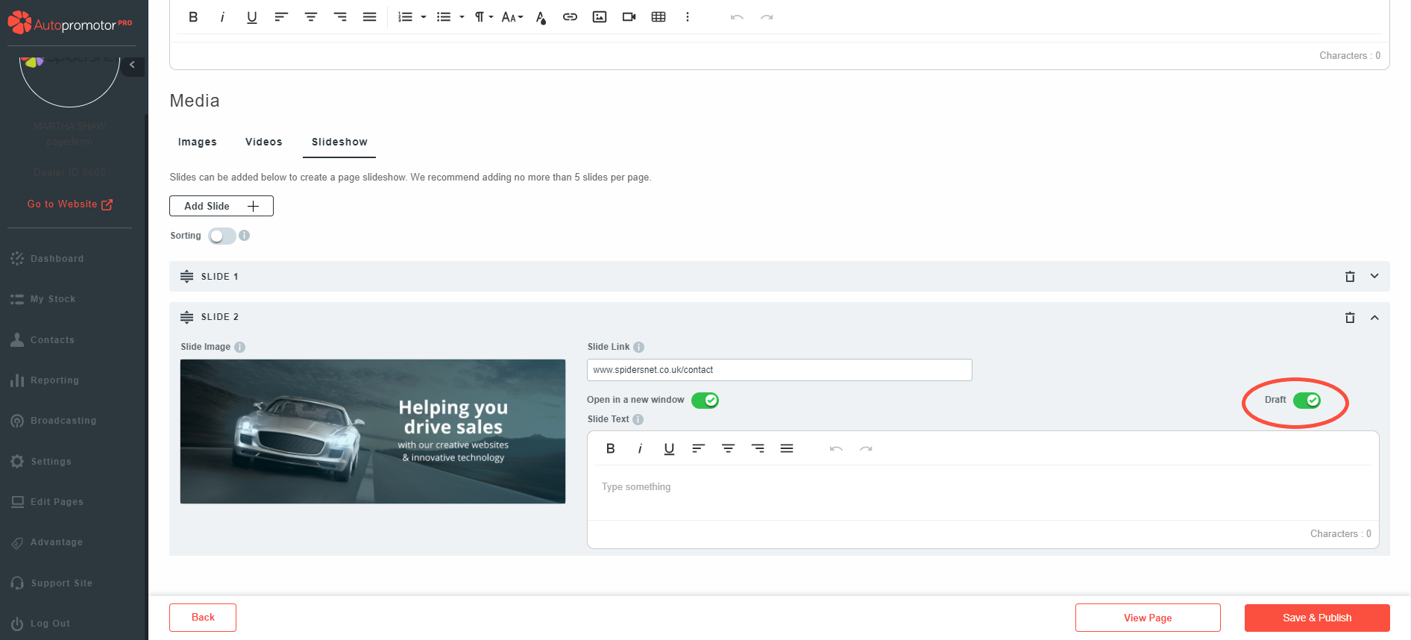The height and width of the screenshot is (640, 1411).
Task: Switch to the Images tab
Action: click(197, 142)
